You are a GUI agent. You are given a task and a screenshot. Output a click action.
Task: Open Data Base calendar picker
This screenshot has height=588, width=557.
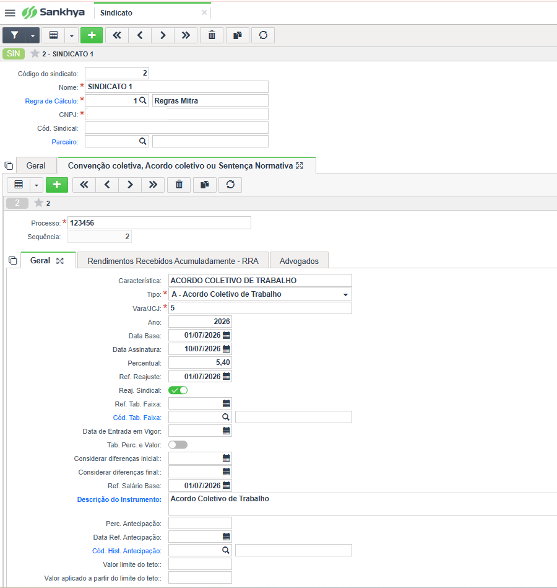tap(227, 335)
